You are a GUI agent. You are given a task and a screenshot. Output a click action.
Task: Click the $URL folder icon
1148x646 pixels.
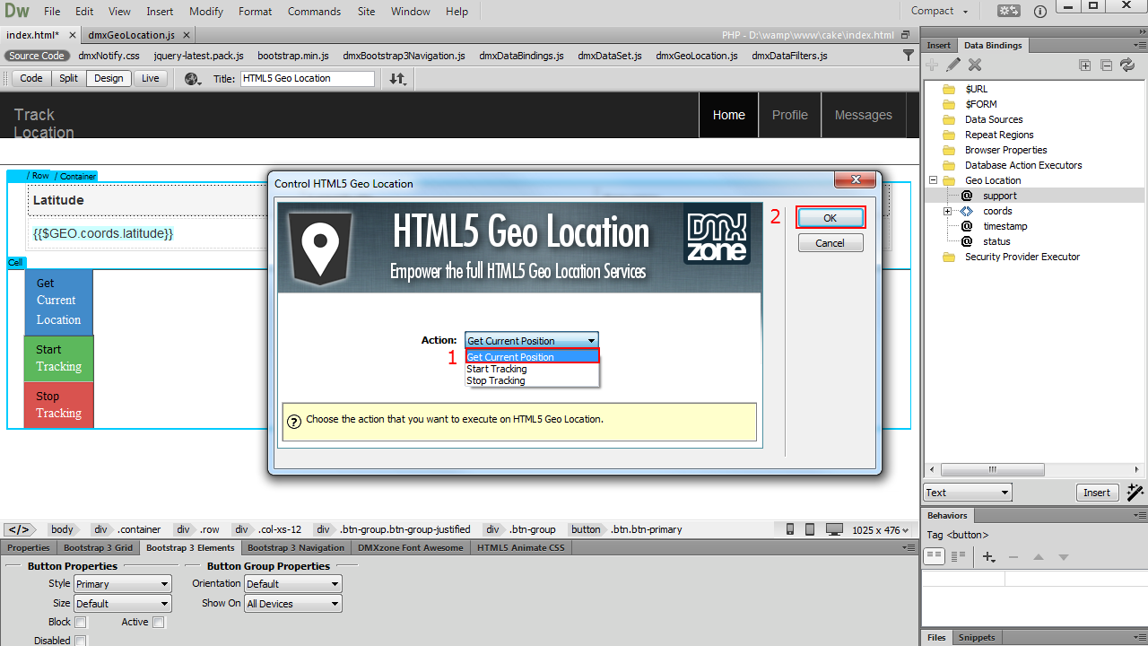pyautogui.click(x=949, y=89)
